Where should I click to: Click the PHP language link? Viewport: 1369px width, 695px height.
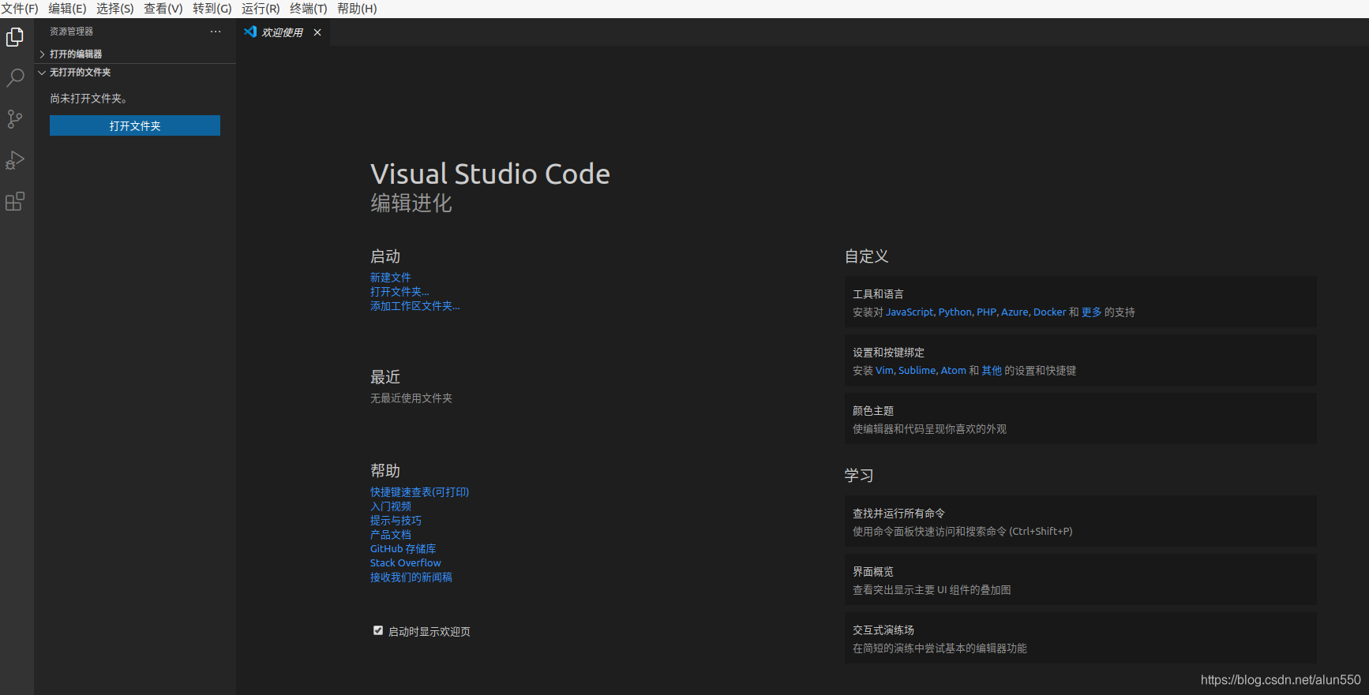[986, 312]
